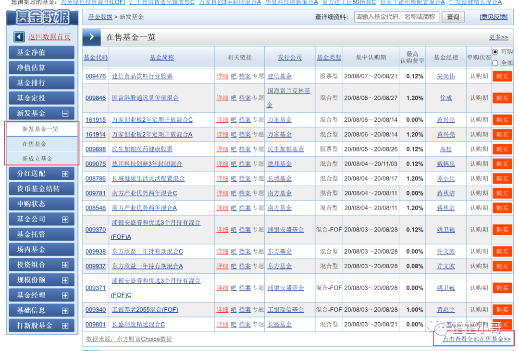The image size is (519, 351).
Task: Open 民生加银医药健康股票 fund link
Action: (142, 149)
